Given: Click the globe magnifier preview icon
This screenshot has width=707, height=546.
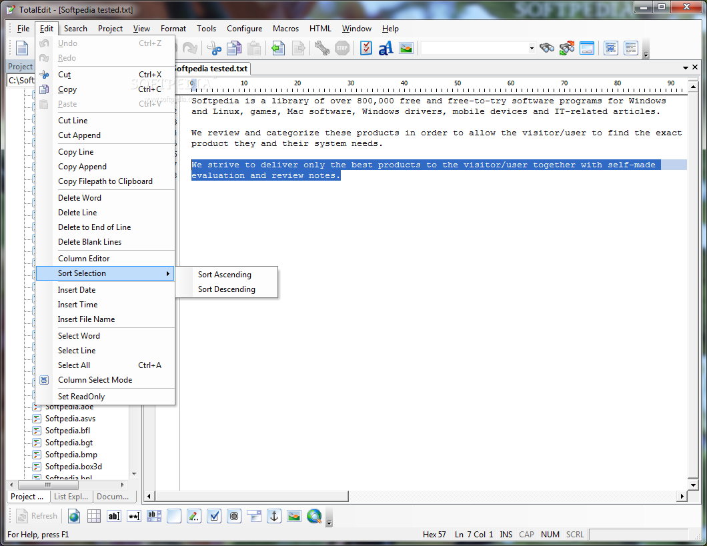Looking at the screenshot, I should coord(314,516).
